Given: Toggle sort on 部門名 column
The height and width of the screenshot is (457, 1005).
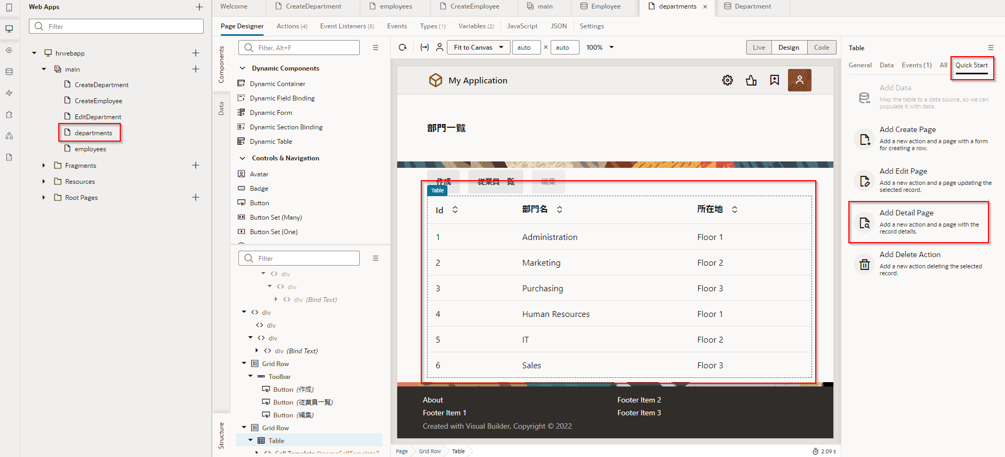Looking at the screenshot, I should 559,210.
